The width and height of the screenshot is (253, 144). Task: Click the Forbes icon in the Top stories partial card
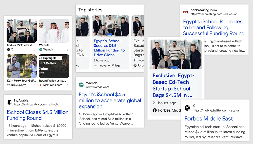tap(135, 65)
